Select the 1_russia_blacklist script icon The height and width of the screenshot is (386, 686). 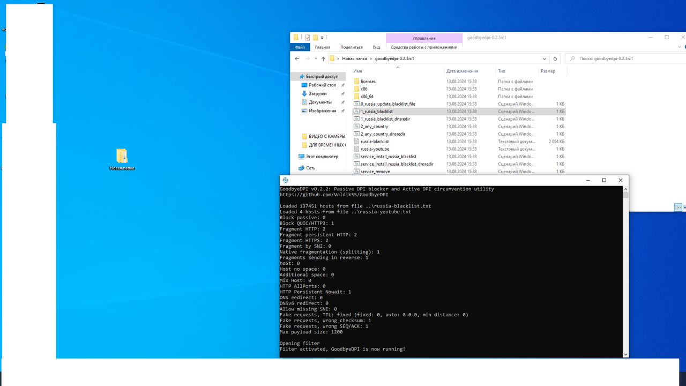356,112
